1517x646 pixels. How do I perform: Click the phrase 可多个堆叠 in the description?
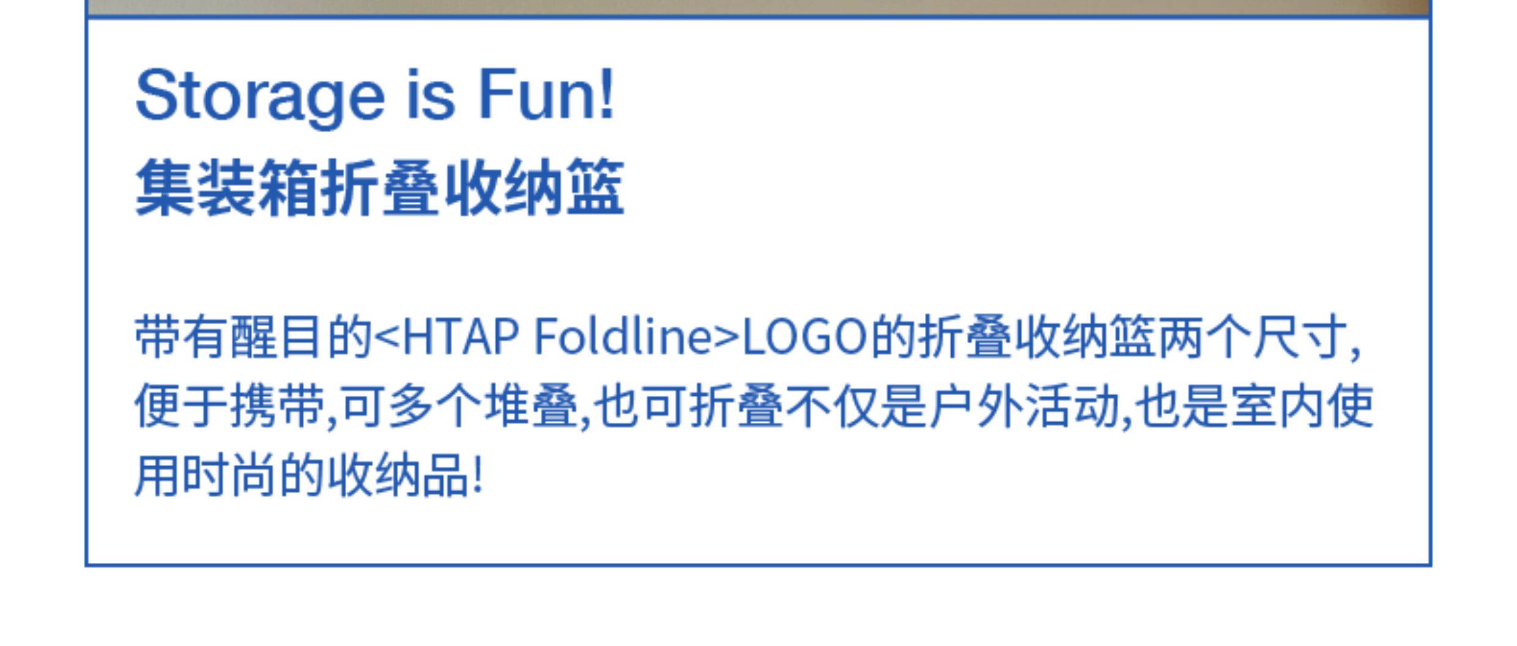pyautogui.click(x=459, y=407)
